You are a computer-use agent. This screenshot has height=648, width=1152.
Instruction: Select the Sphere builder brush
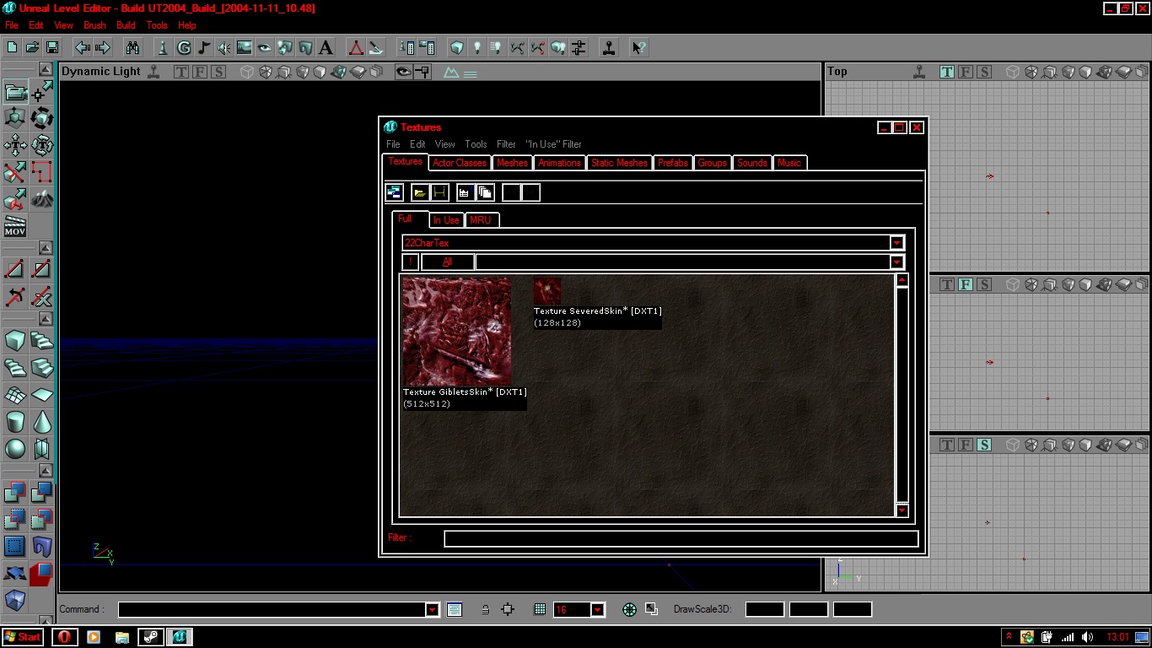[x=15, y=449]
